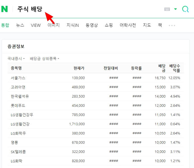Viewport: 194px width, 168px height.
Task: Click the 678,000 price cell
Action: [78, 143]
